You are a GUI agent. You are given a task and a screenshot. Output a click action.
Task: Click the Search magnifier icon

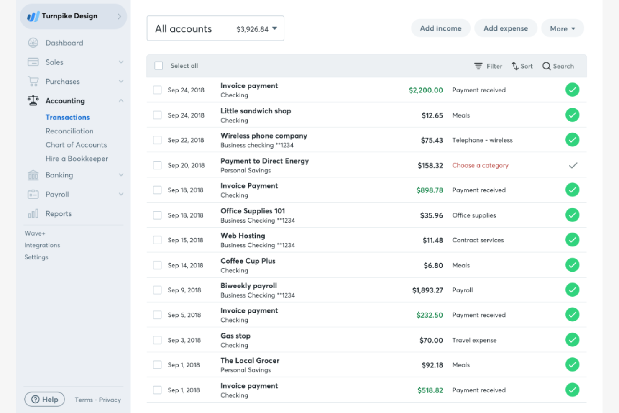click(546, 66)
